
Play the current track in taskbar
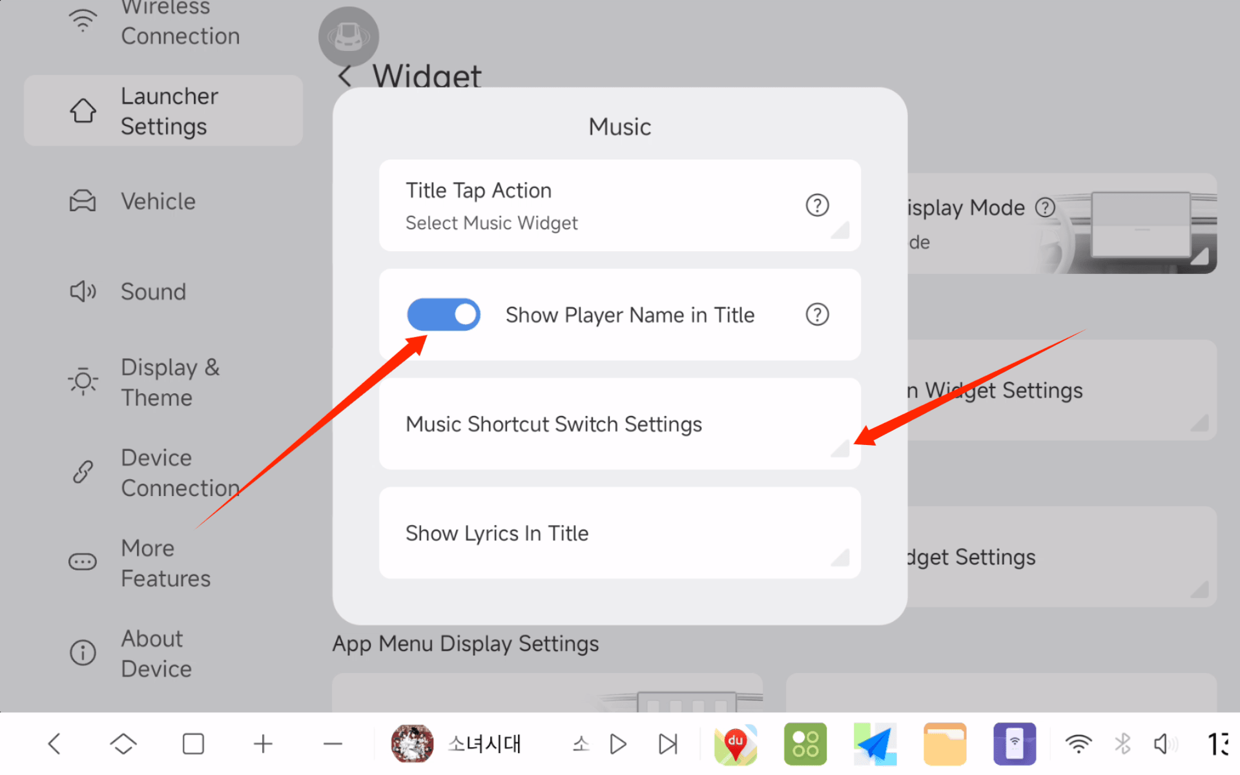[618, 744]
